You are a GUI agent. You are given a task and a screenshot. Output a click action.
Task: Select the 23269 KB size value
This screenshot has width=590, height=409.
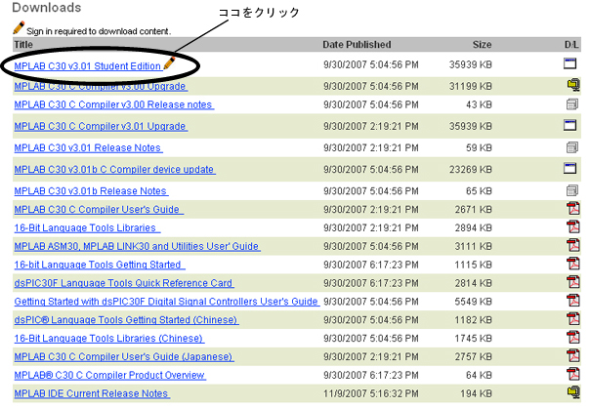471,170
